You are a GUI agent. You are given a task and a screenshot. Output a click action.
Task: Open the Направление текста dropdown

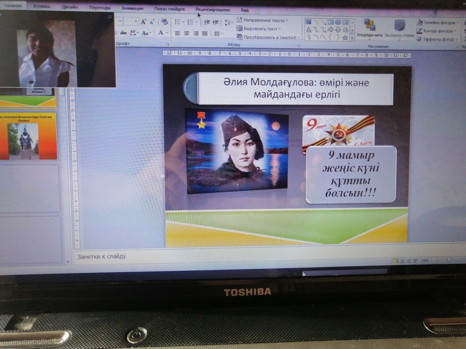[263, 20]
